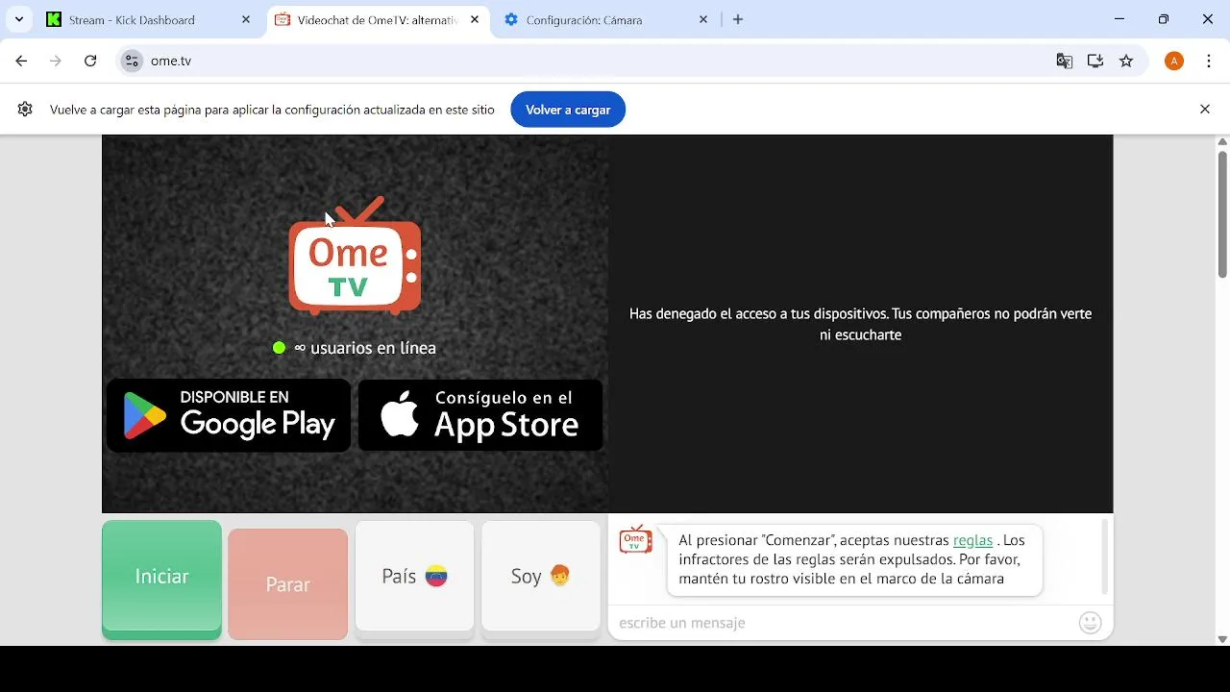Switch to the Videochat de OmeTV tab
Screen dimensions: 1230x692
coord(378,19)
